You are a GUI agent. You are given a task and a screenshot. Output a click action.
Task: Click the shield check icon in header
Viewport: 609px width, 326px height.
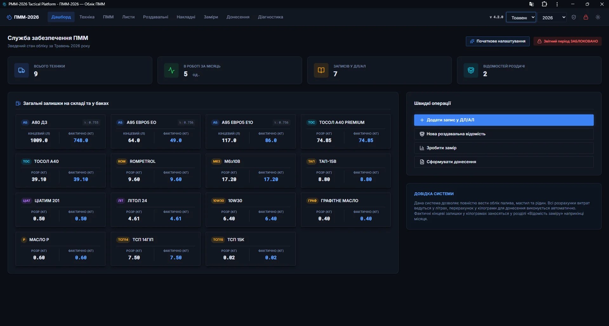(574, 17)
